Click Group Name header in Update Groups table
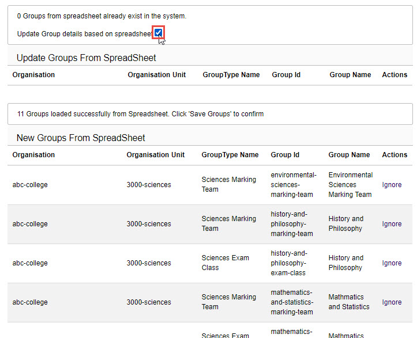417x338 pixels. pos(350,75)
